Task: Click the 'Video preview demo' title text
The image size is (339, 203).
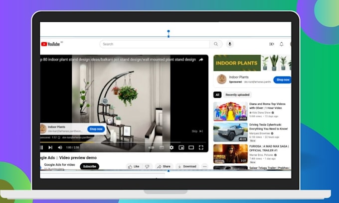Action: coord(78,157)
